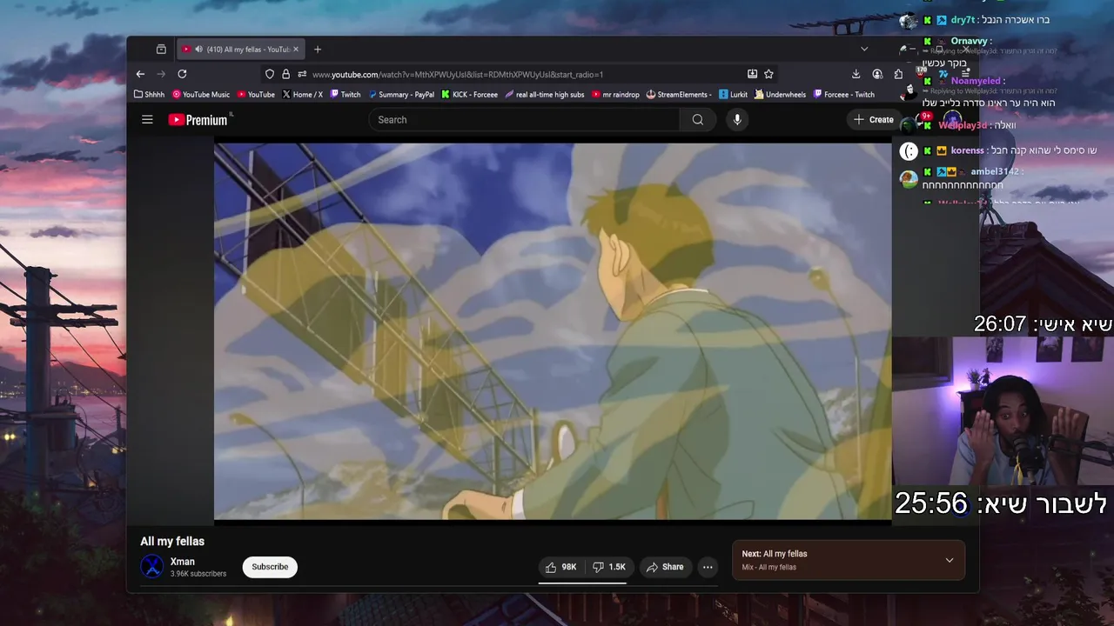
Task: Click the Create button
Action: (x=874, y=120)
